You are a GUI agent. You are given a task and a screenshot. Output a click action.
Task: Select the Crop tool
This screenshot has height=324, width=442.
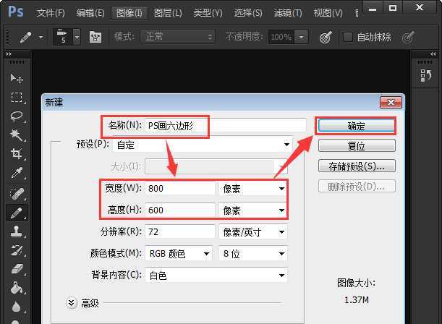17,154
